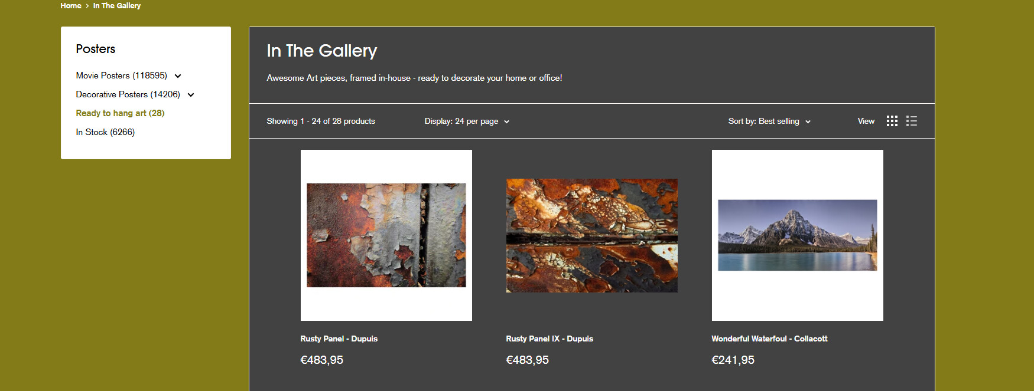Expand Movie Posters category chevron
The image size is (1034, 391).
[178, 76]
